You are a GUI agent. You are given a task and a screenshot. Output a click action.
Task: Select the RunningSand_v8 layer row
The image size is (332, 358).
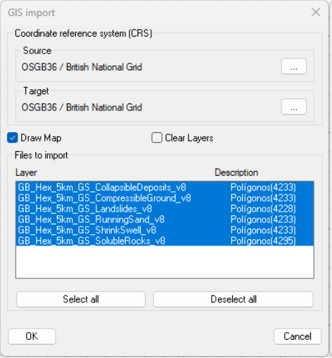165,219
